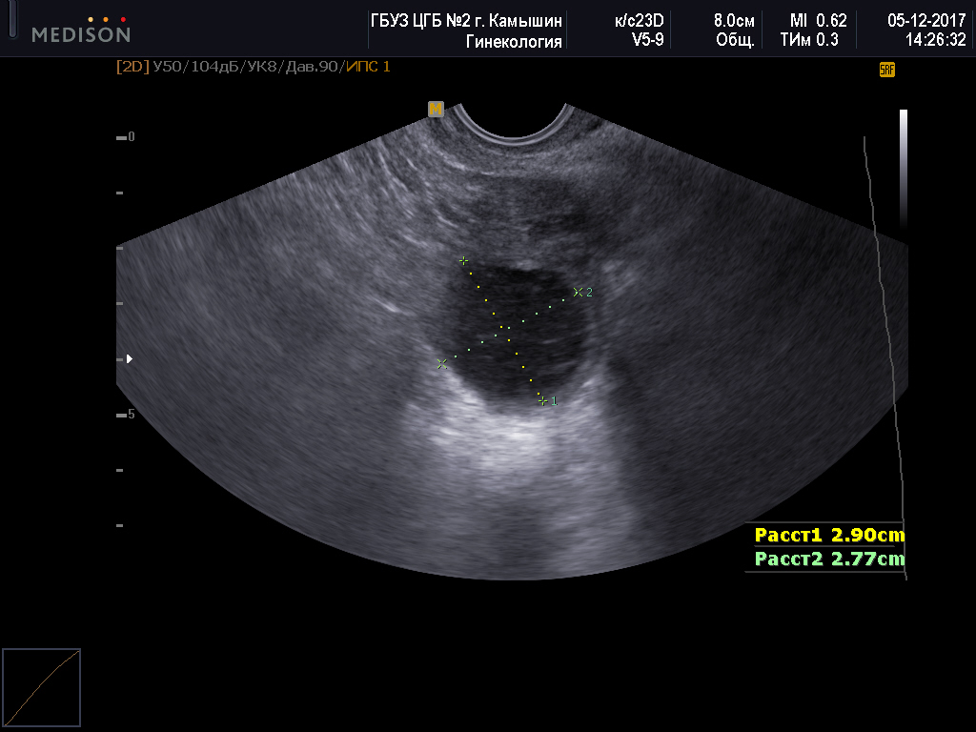976x732 pixels.
Task: Click the V5-9 probe label
Action: (x=647, y=40)
